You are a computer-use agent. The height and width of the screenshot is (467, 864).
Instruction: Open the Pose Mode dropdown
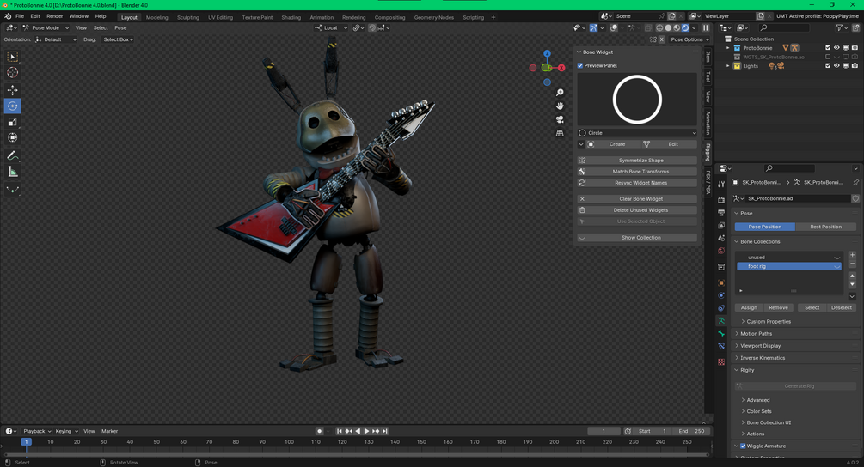pos(46,28)
